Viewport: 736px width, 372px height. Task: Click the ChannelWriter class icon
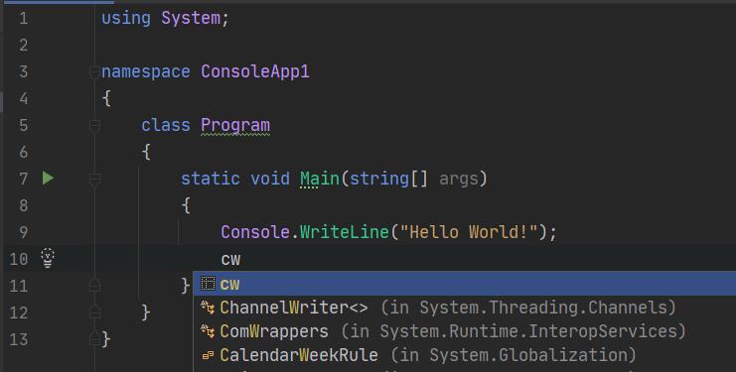point(208,308)
